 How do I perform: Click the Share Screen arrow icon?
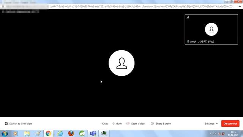(x=152, y=123)
